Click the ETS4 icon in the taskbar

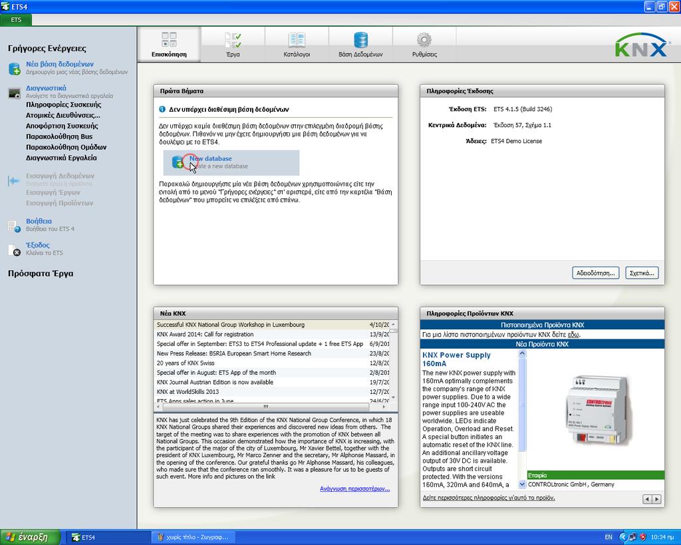pyautogui.click(x=76, y=538)
